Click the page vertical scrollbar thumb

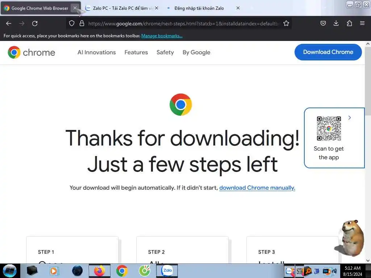click(368, 81)
